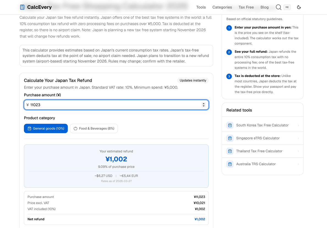Image resolution: width=327 pixels, height=228 pixels.
Task: Click the yen symbol inside amount field
Action: pos(28,105)
